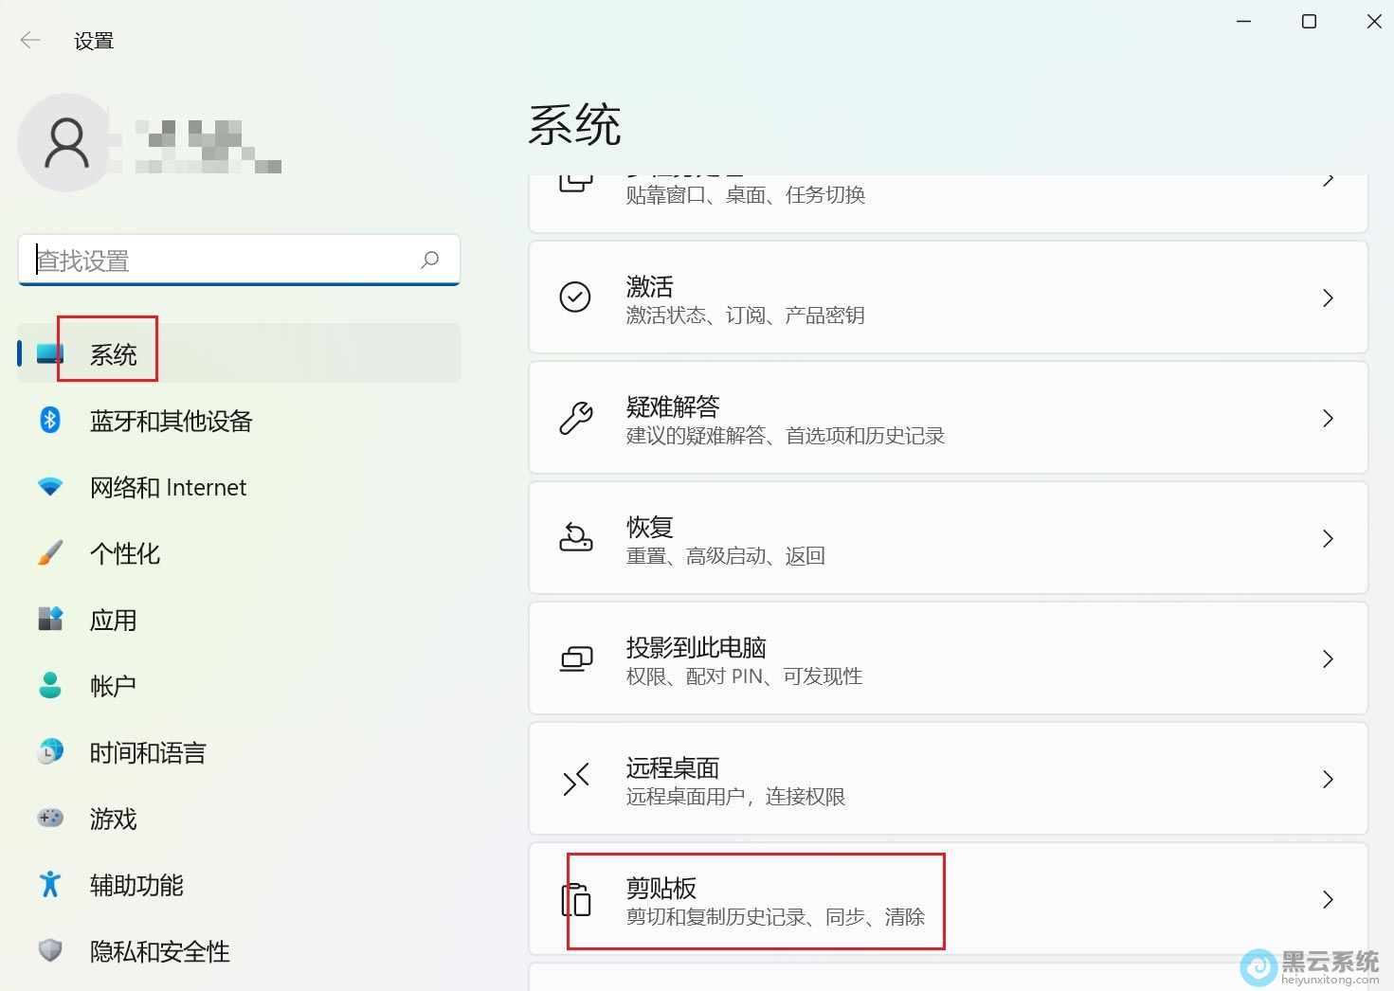
Task: Click the clipboard icon for 剪贴板
Action: point(576,899)
